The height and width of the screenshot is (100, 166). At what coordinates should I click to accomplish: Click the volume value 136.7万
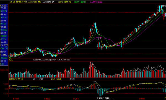coord(4,45)
